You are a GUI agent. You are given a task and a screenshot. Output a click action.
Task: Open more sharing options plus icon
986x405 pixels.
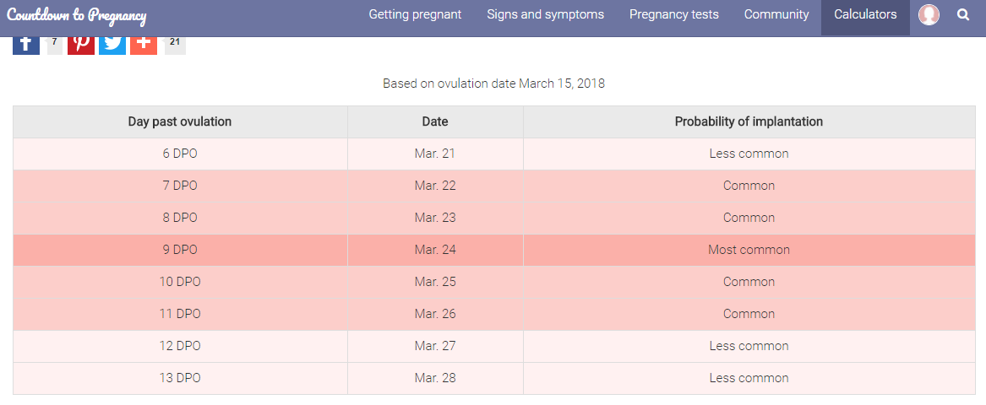click(x=144, y=46)
